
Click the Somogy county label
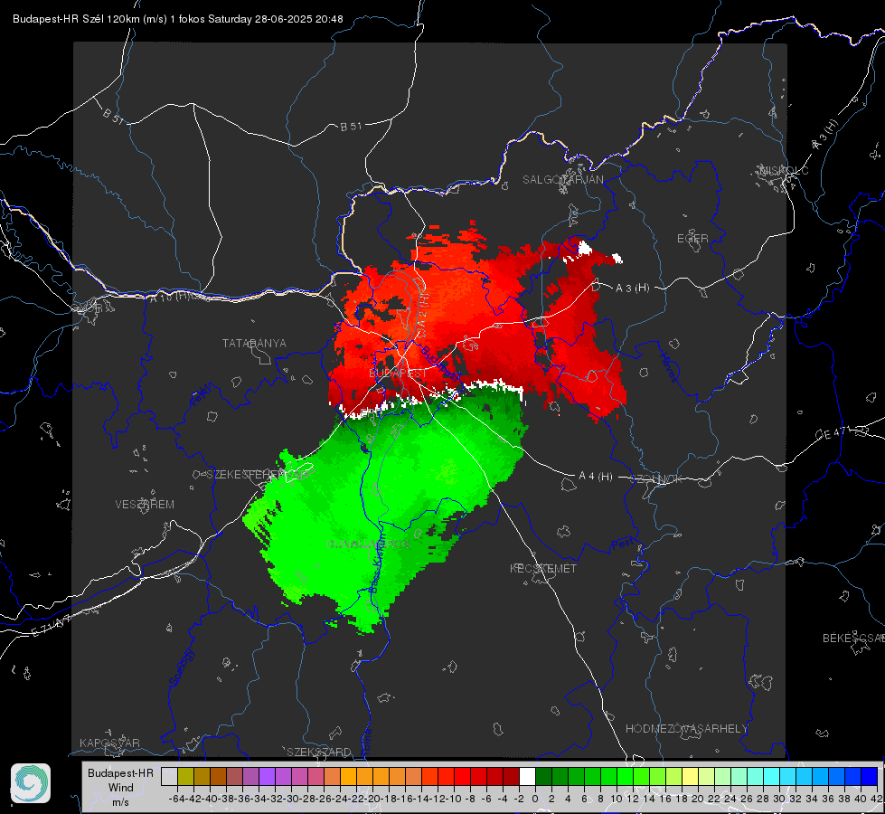[182, 667]
